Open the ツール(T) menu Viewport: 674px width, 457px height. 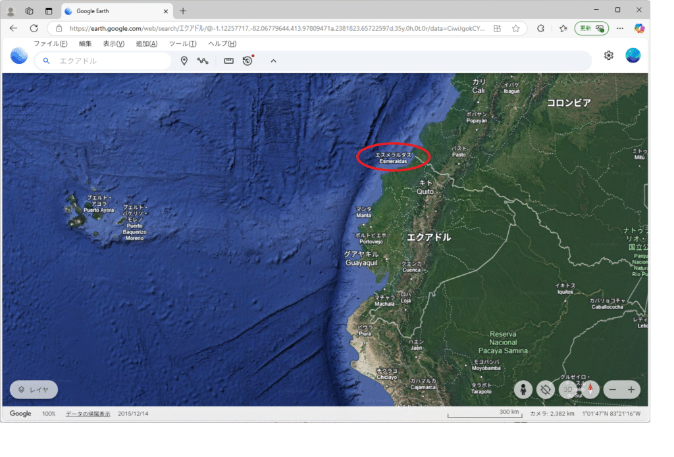coord(182,43)
